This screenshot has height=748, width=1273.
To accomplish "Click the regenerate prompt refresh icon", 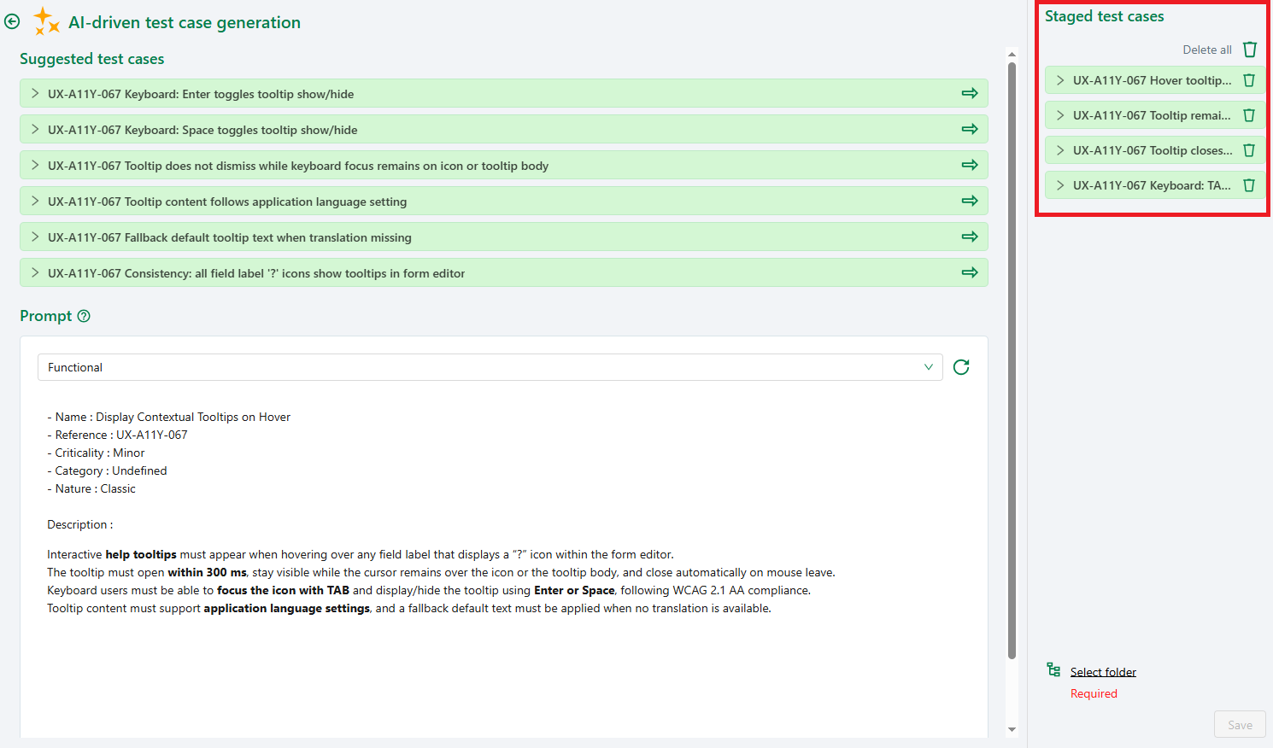I will pyautogui.click(x=961, y=367).
